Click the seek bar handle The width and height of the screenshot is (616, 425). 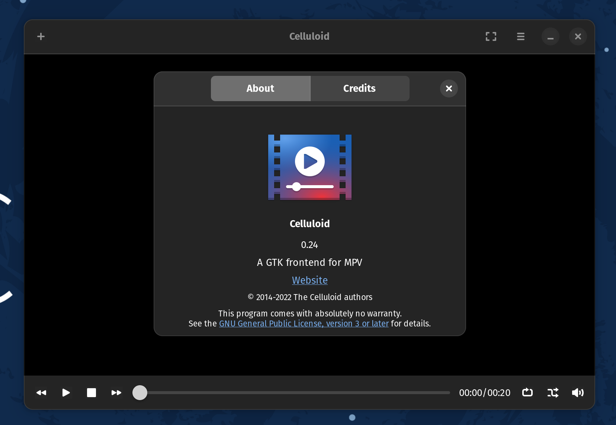(x=140, y=393)
